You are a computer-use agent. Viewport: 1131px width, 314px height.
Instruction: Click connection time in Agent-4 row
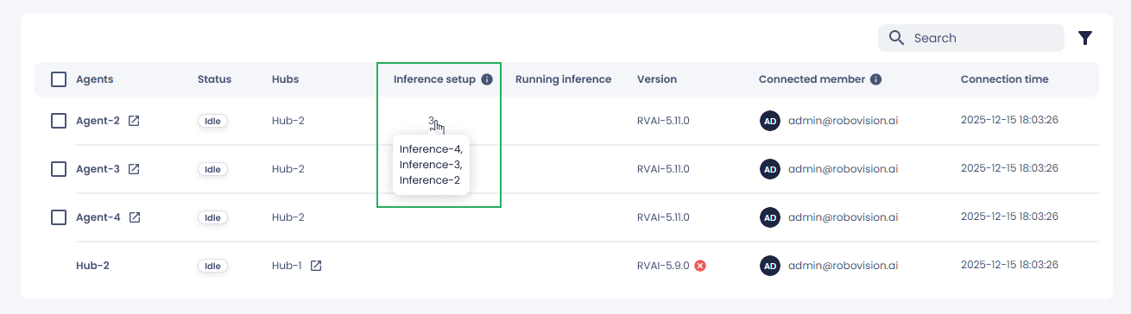click(1009, 217)
